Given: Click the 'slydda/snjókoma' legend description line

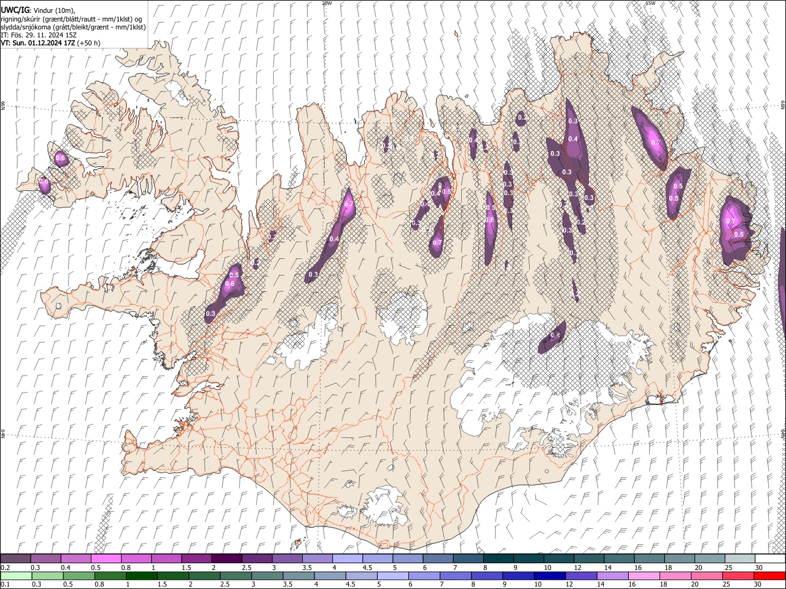Looking at the screenshot, I should pyautogui.click(x=73, y=27).
